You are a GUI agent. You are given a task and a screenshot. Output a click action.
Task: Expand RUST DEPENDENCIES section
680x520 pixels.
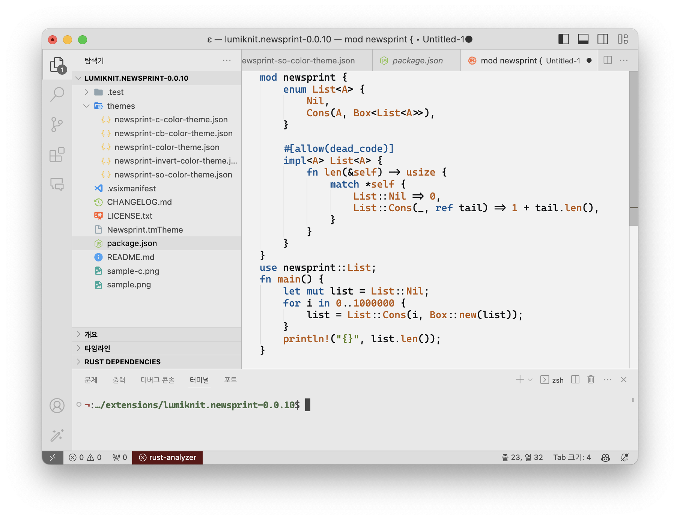156,362
